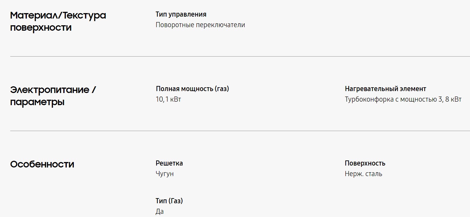
Task: Select the 'Тип управления' spec label
Action: [x=181, y=14]
